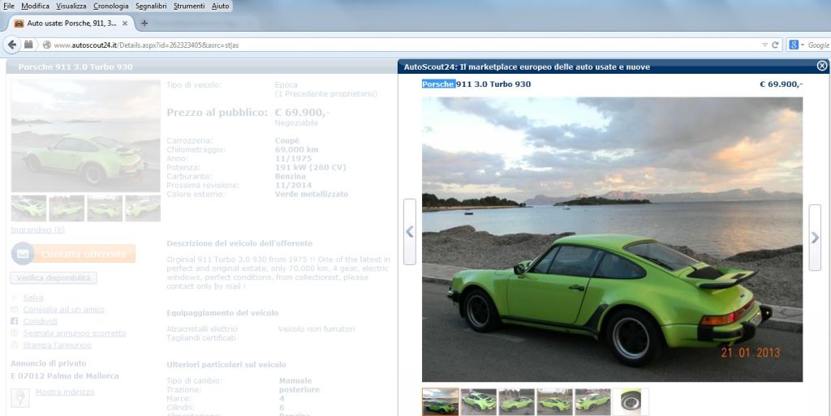This screenshot has width=831, height=416.
Task: Open a new browser tab with plus
Action: pos(144,24)
